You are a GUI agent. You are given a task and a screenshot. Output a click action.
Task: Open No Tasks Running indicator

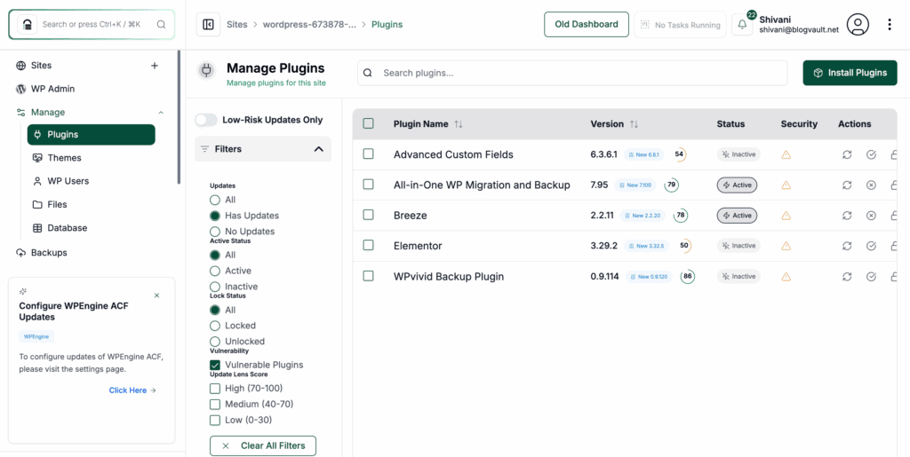tap(680, 25)
